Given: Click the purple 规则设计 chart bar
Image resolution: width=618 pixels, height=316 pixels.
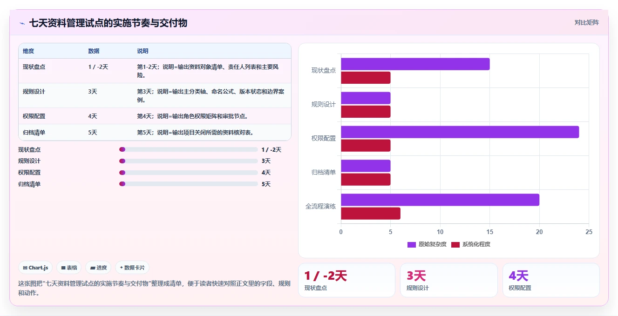Looking at the screenshot, I should [x=366, y=98].
